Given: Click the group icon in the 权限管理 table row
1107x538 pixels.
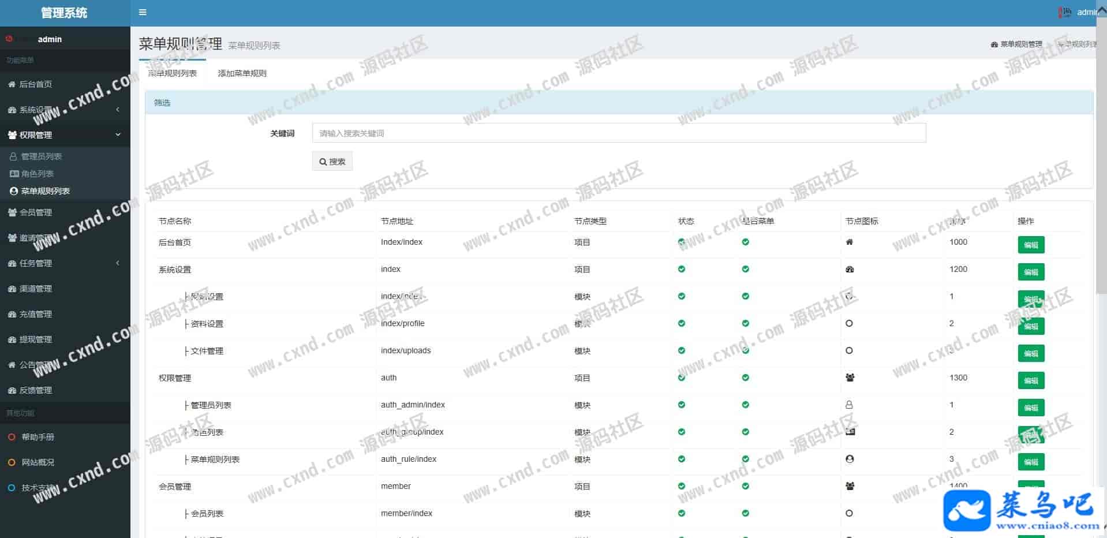Looking at the screenshot, I should (850, 378).
